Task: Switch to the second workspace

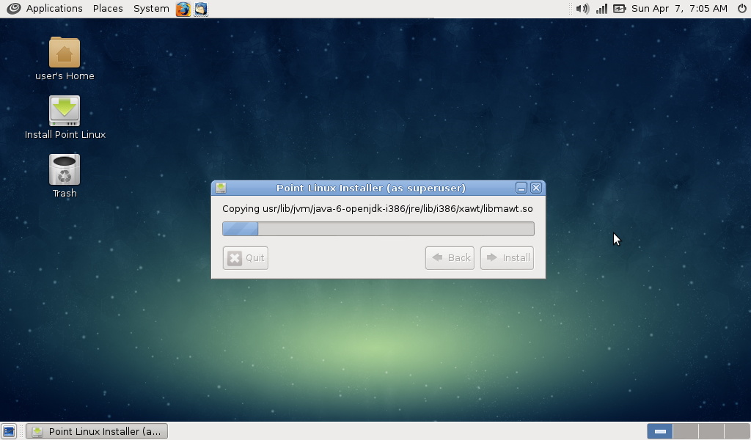Action: [x=686, y=431]
